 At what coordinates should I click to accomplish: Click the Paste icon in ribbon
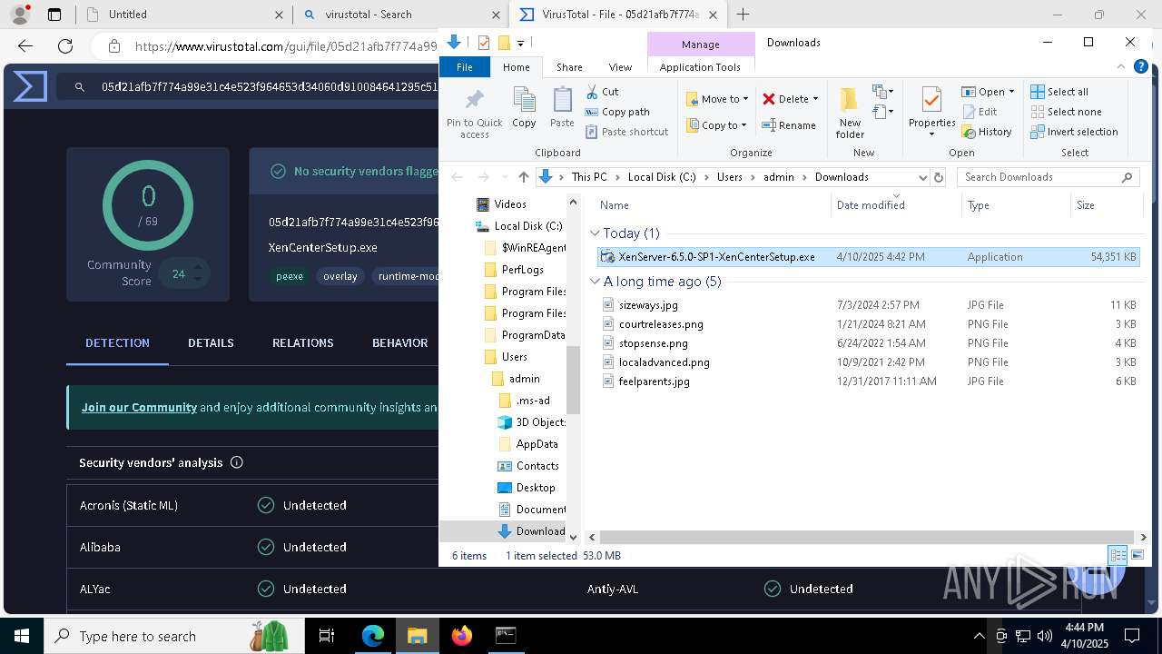click(562, 108)
